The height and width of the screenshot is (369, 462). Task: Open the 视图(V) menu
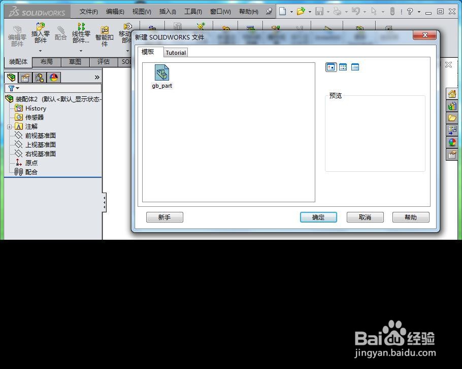[x=142, y=12]
